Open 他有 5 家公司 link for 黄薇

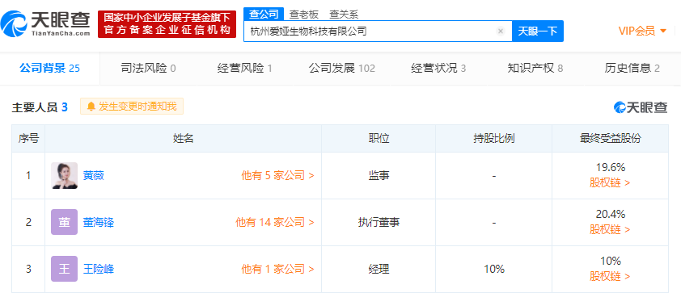(x=278, y=175)
